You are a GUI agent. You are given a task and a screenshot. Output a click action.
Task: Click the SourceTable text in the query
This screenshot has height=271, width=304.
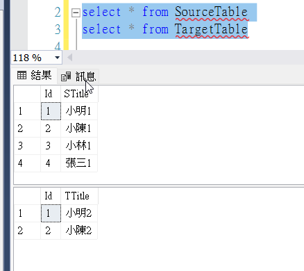211,12
